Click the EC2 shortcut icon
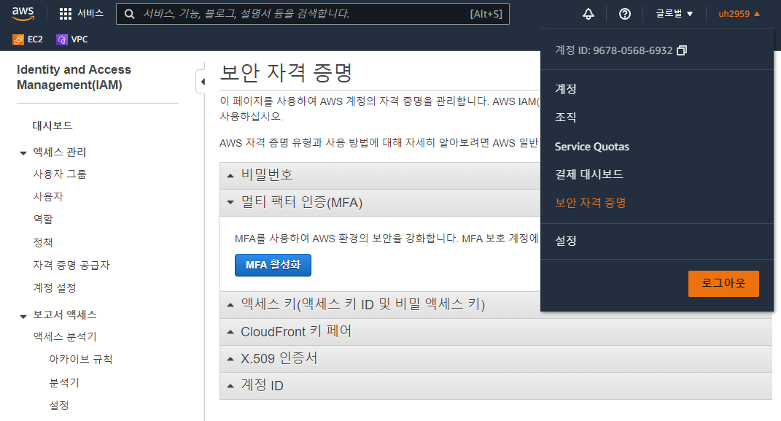The height and width of the screenshot is (421, 781). 18,39
